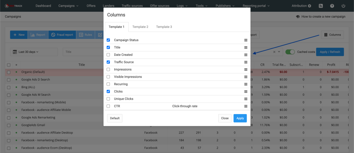Enable the Impressions column
Image resolution: width=354 pixels, height=153 pixels.
[x=108, y=69]
